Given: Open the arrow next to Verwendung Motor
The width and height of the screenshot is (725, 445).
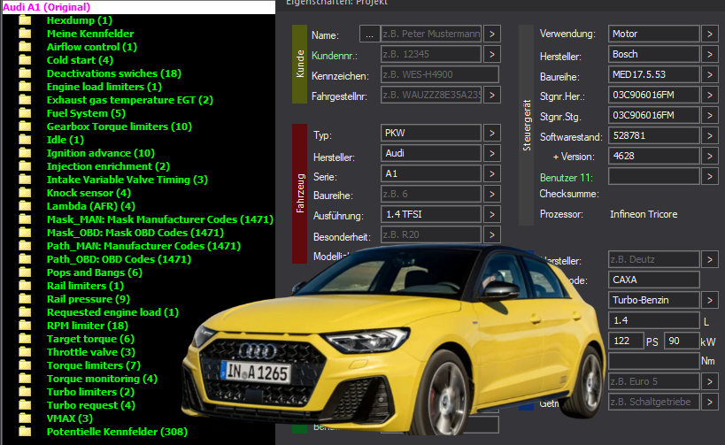Looking at the screenshot, I should (x=710, y=34).
